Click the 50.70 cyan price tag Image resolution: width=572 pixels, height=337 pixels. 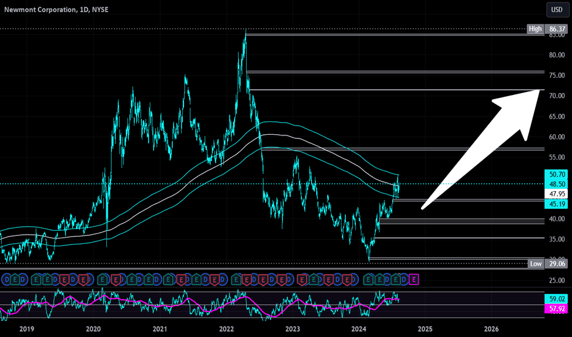point(557,174)
